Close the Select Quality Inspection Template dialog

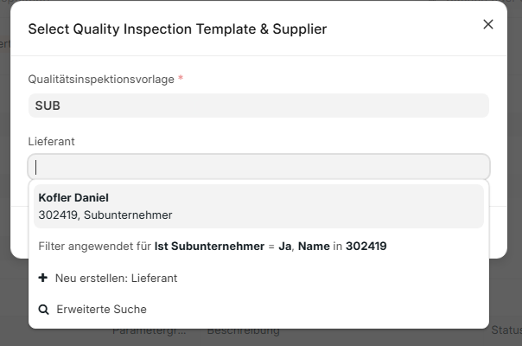488,24
